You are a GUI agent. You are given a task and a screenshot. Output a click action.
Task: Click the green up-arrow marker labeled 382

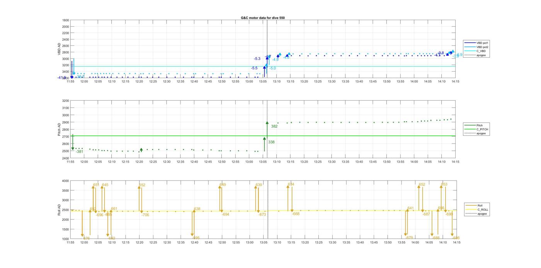tap(267, 123)
